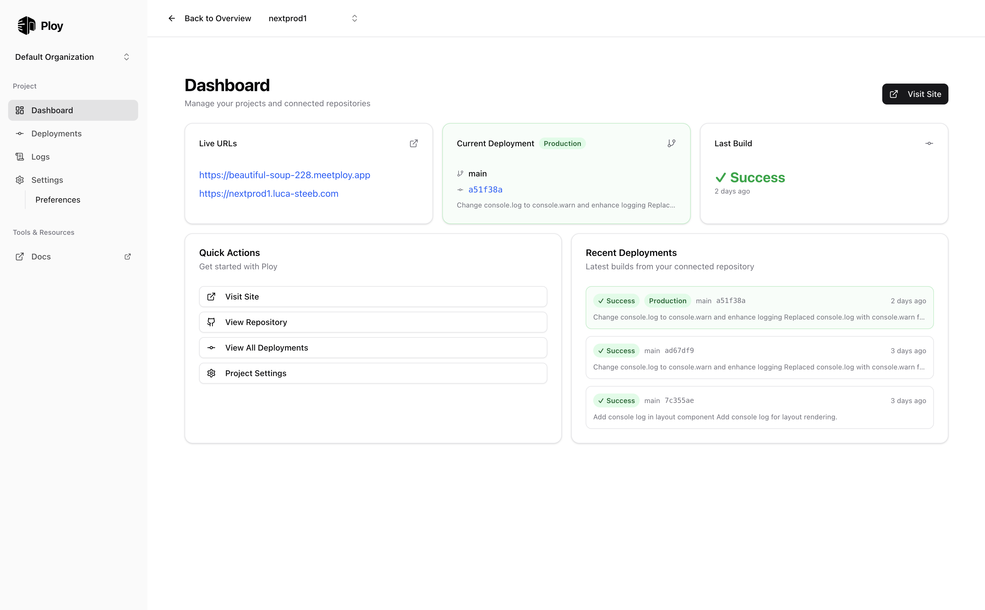
Task: Click the external link icon beside Docs
Action: coord(127,257)
